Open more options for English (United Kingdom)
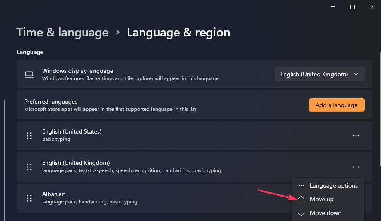The height and width of the screenshot is (221, 381). (x=356, y=167)
